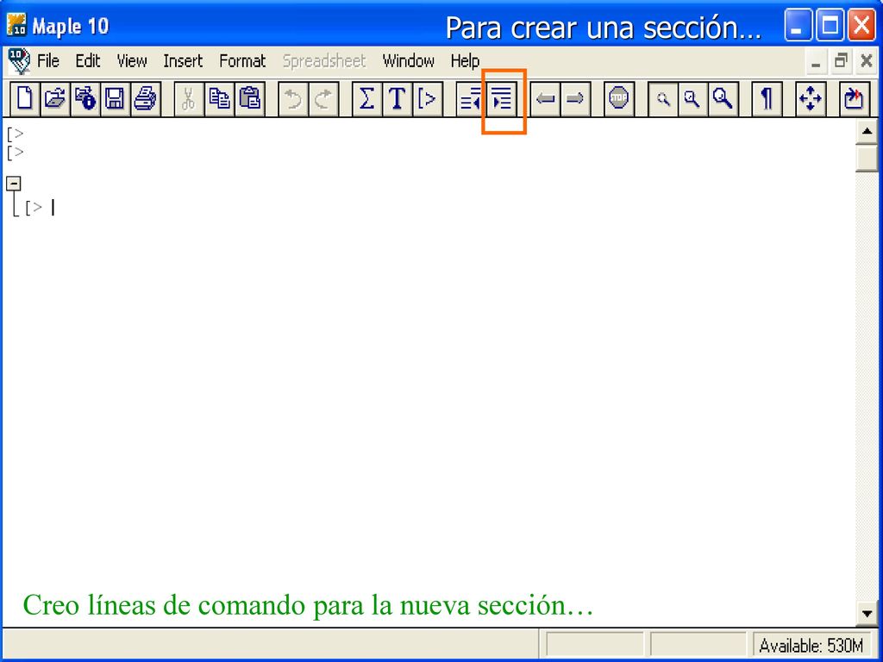Click the vertical scrollbar down arrow
The height and width of the screenshot is (662, 883).
coord(867,614)
